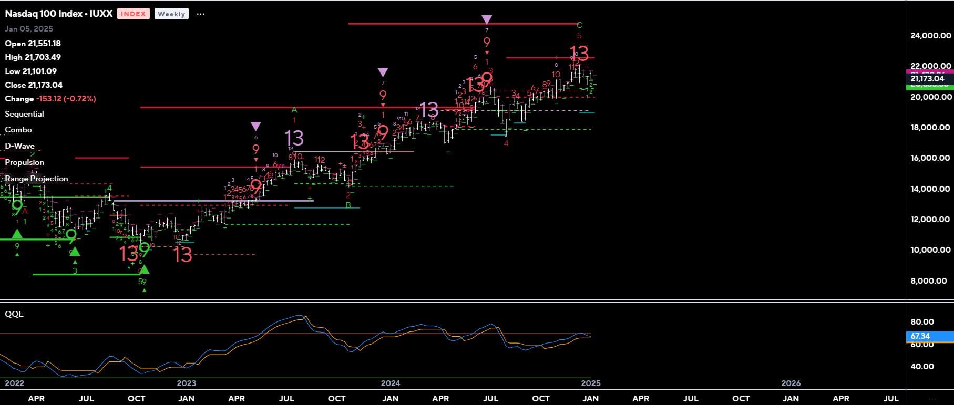The height and width of the screenshot is (405, 954).
Task: Expand the Propulsion indicator settings
Action: click(x=24, y=162)
